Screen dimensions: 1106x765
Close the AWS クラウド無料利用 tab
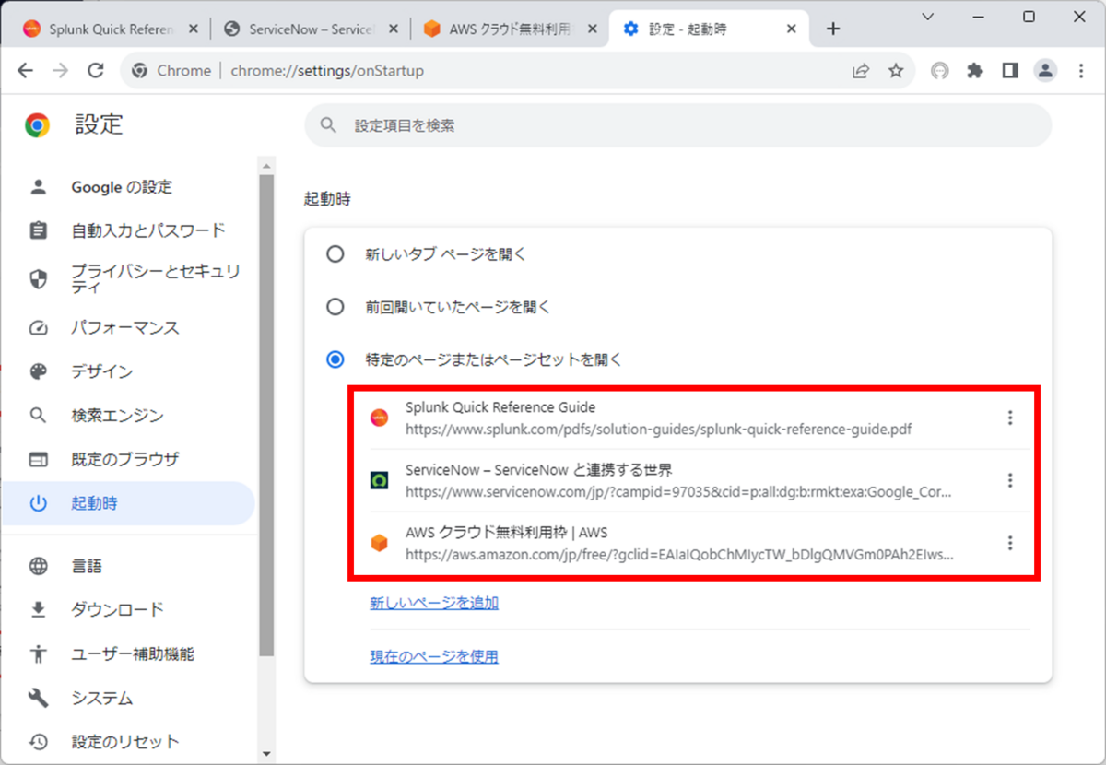(592, 29)
